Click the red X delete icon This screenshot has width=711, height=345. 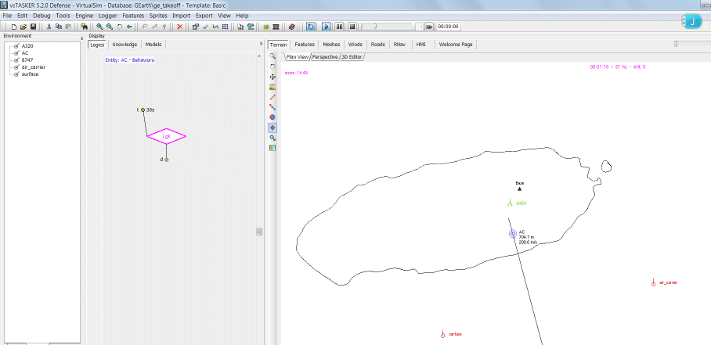coord(180,27)
